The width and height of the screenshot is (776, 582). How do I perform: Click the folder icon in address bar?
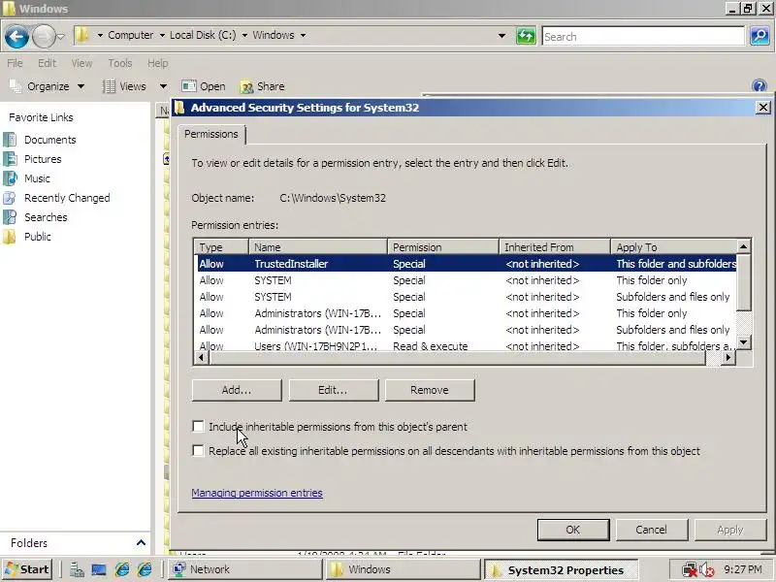pyautogui.click(x=81, y=35)
